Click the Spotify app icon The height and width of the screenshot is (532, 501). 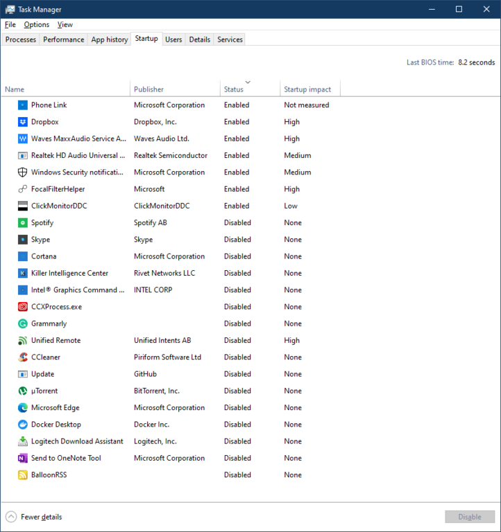pyautogui.click(x=22, y=223)
